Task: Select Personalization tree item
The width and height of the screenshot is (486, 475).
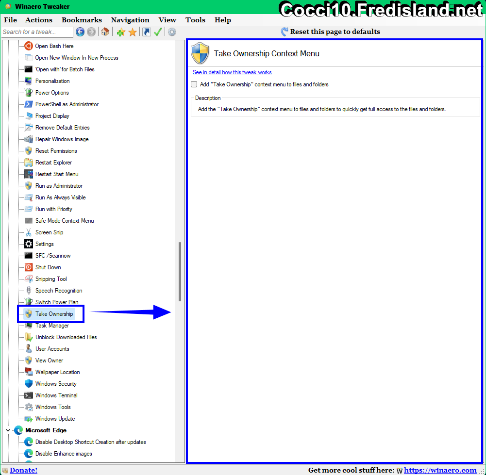Action: coord(52,81)
